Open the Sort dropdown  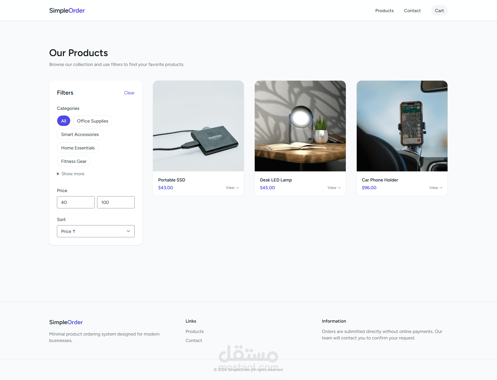point(96,231)
